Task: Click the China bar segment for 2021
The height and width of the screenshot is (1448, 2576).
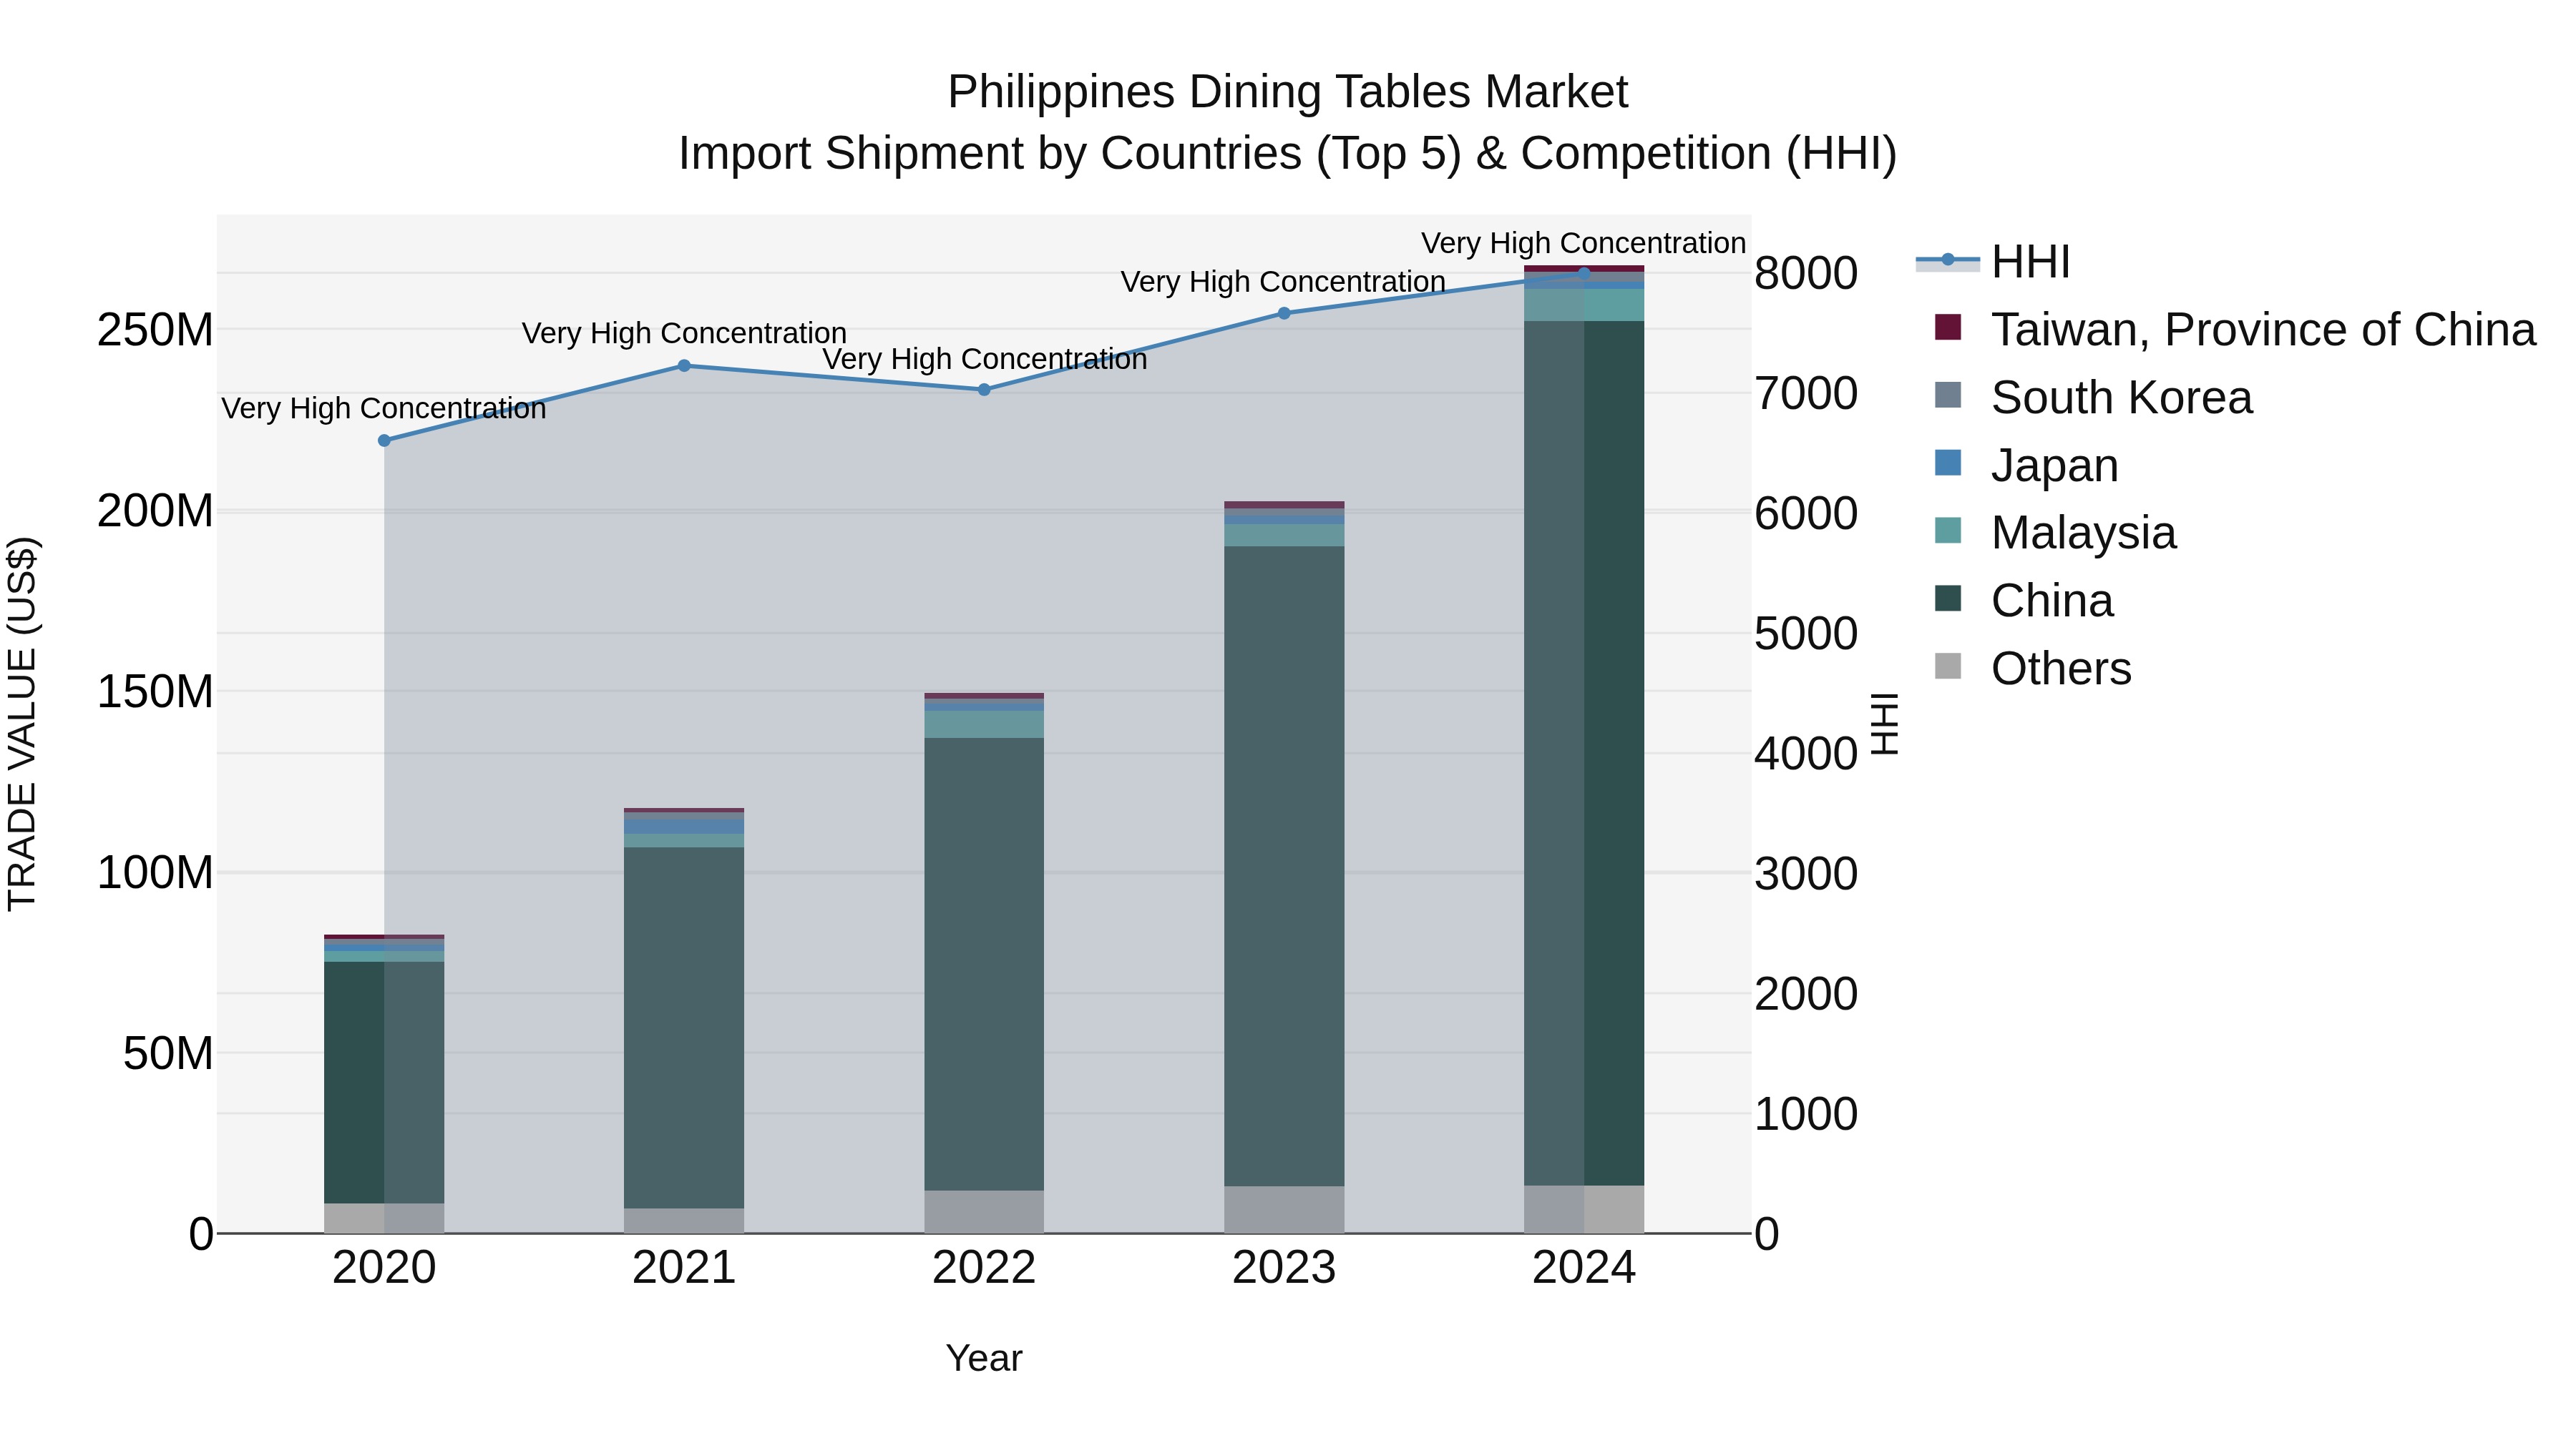Action: point(684,1028)
